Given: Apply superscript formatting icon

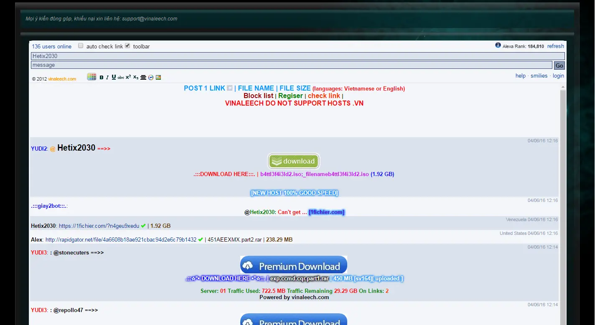Looking at the screenshot, I should coord(128,77).
